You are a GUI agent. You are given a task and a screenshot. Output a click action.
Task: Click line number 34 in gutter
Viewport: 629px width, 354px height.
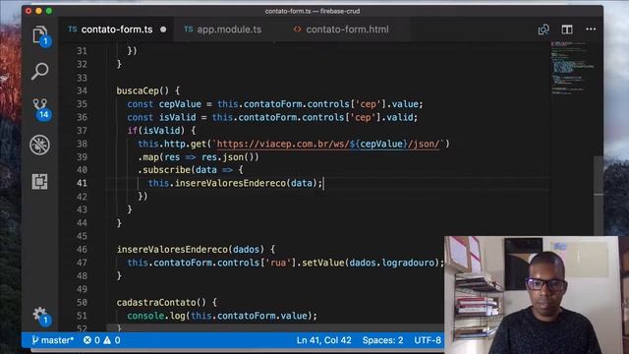coord(82,90)
